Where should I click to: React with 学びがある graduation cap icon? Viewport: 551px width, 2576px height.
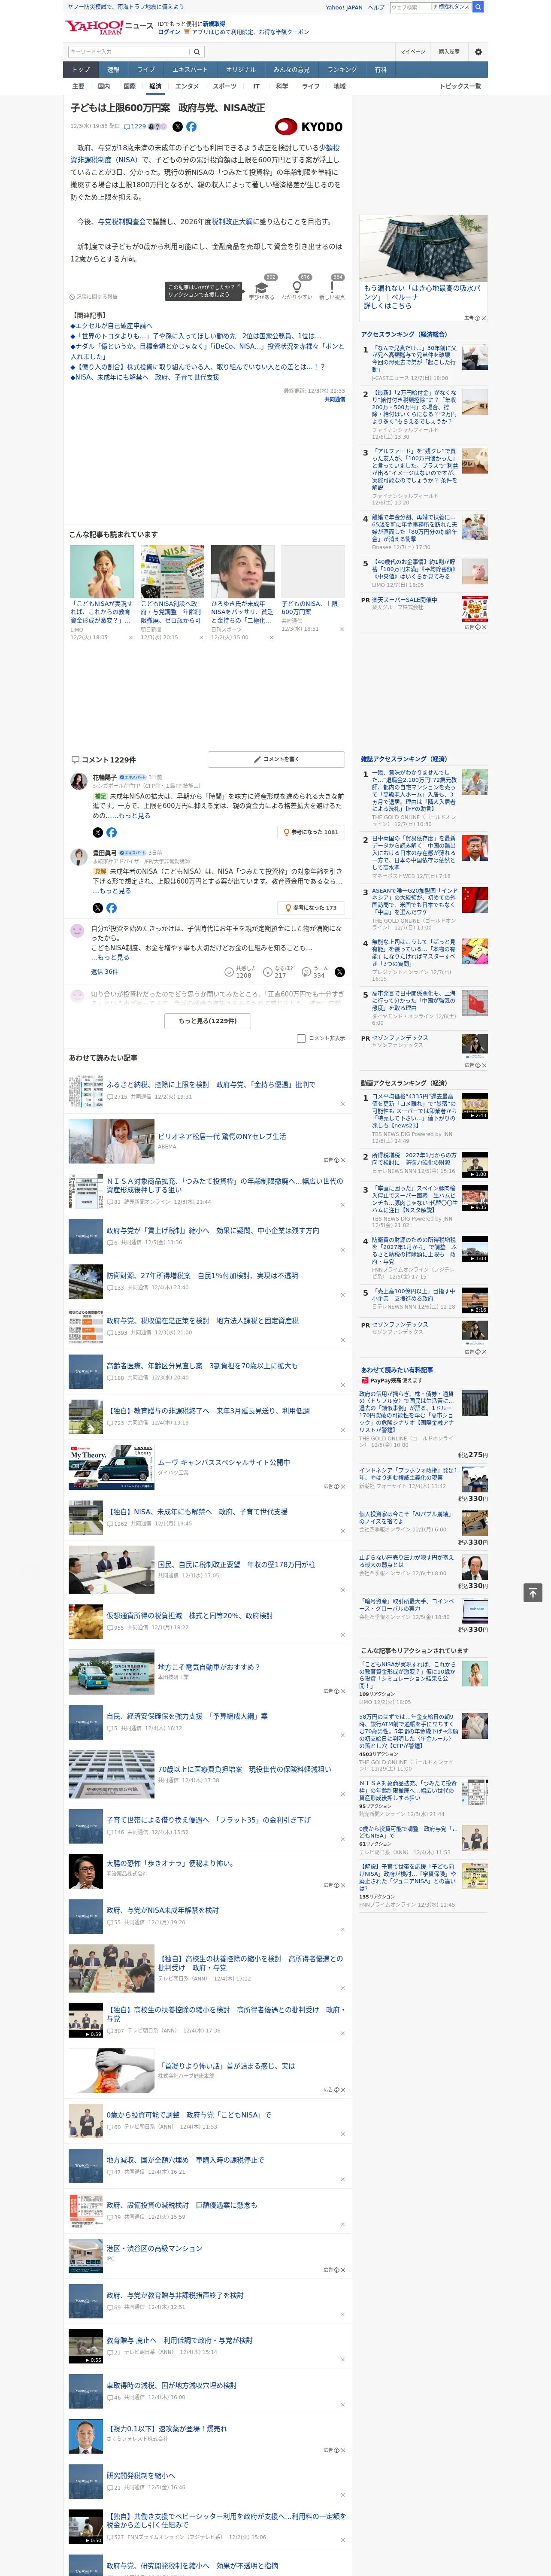[x=262, y=287]
